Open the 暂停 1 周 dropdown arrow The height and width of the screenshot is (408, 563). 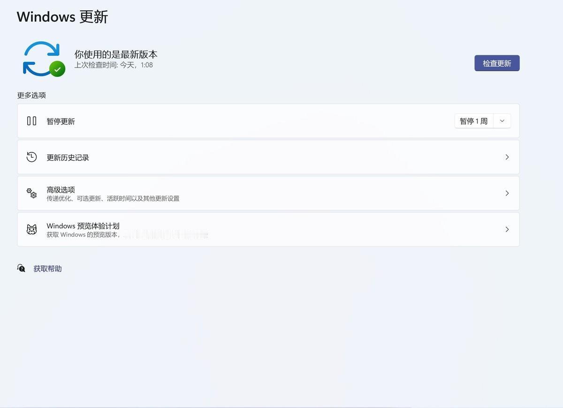502,121
